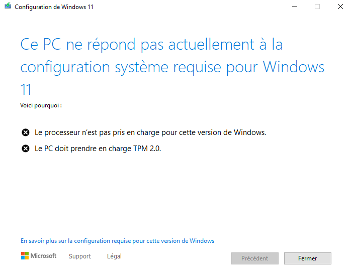
Task: Click the "Le PC doit prendre en charge TPM 2.0" text
Action: pos(98,149)
